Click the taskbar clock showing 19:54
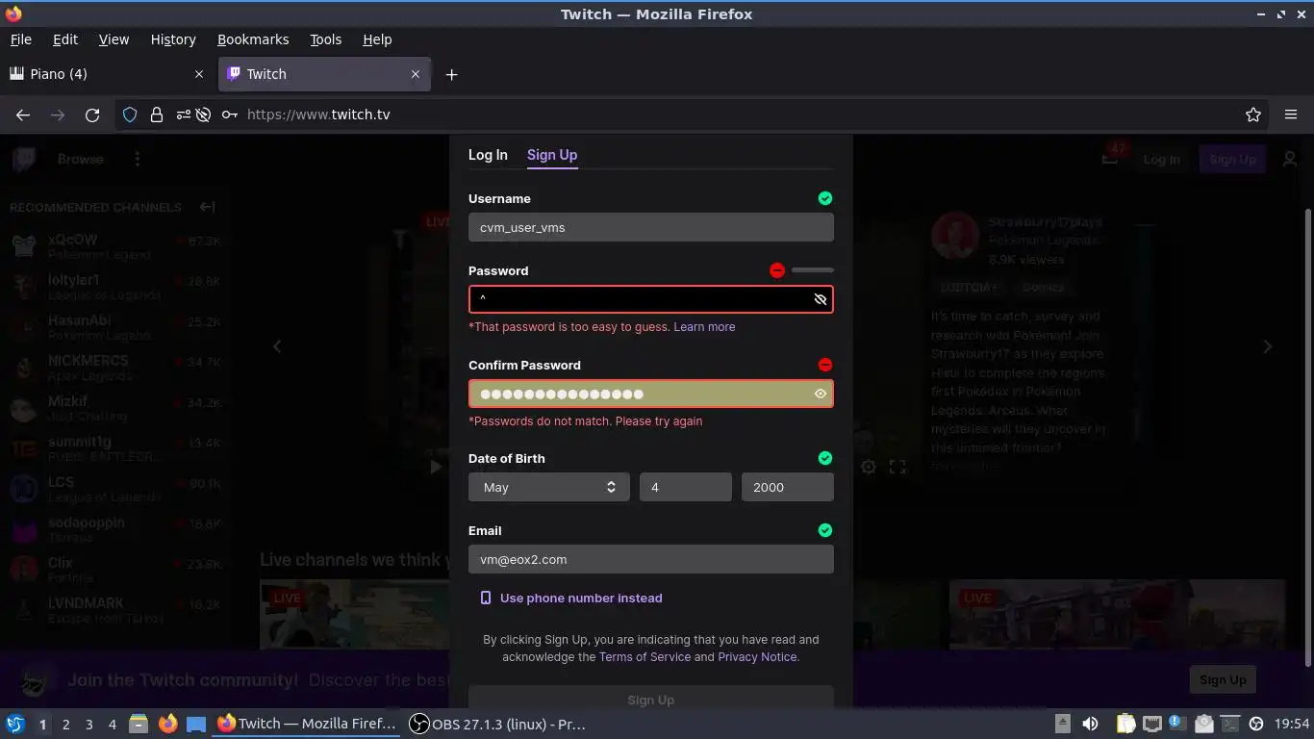 [1292, 724]
